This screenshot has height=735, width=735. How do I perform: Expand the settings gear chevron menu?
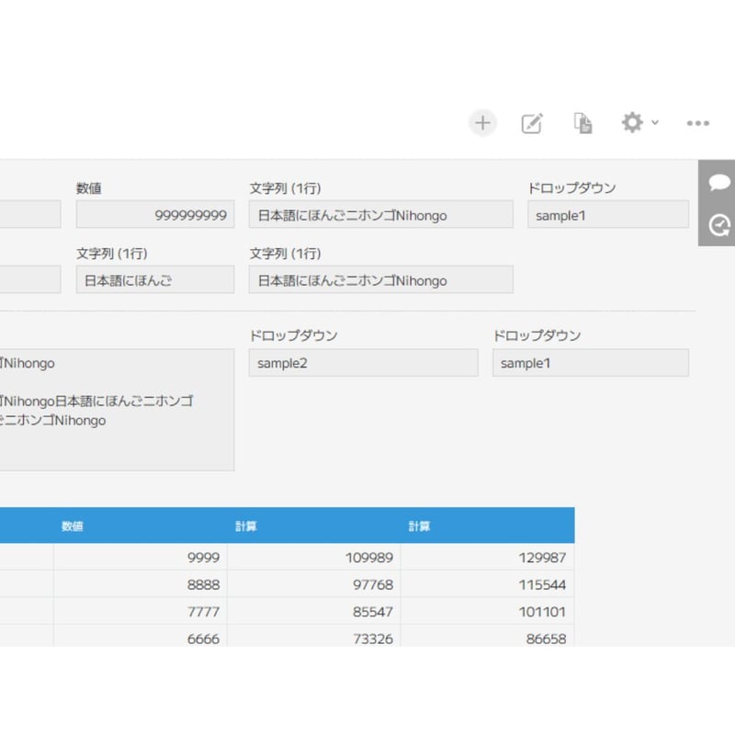[x=653, y=122]
